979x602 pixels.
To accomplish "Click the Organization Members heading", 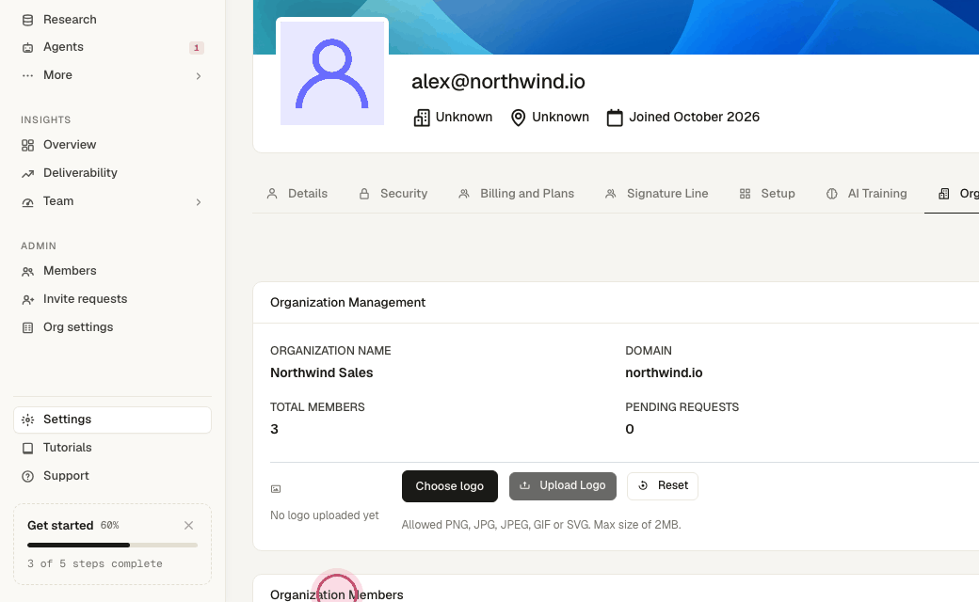I will click(x=337, y=595).
